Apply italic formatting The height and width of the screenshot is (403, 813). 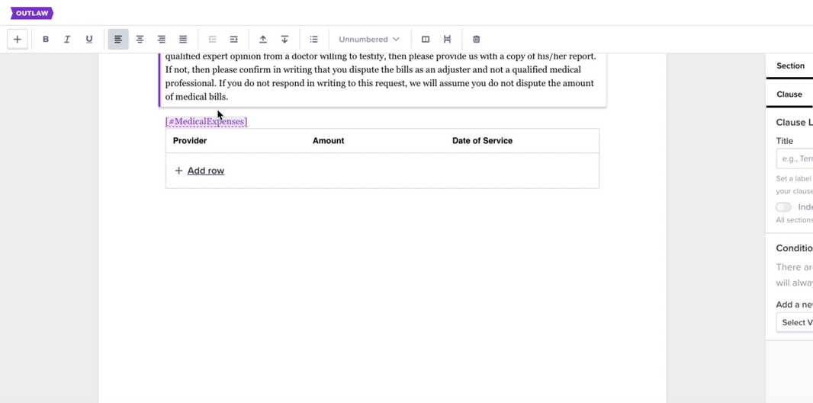[67, 40]
